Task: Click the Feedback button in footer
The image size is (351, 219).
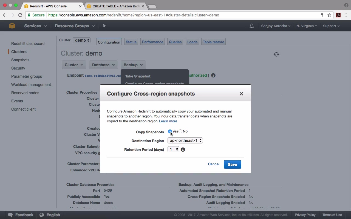Action: 21,215
